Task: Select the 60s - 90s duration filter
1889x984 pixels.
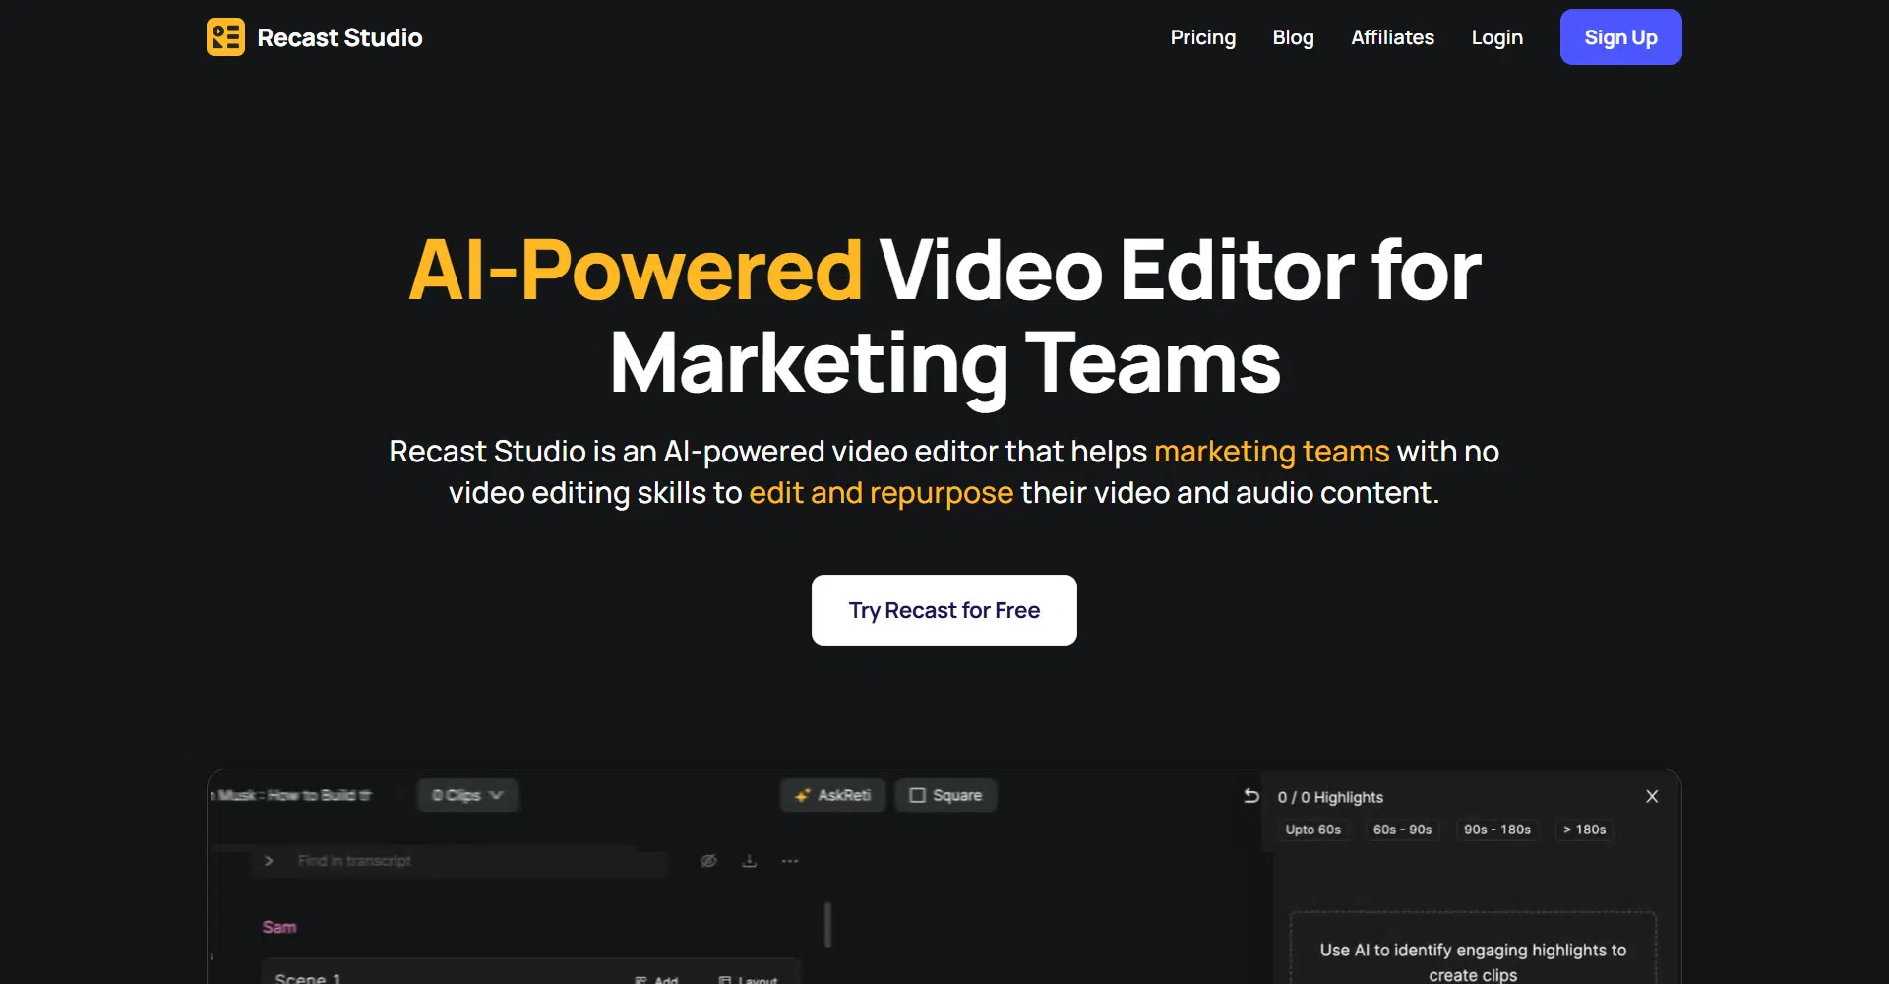Action: 1402,830
